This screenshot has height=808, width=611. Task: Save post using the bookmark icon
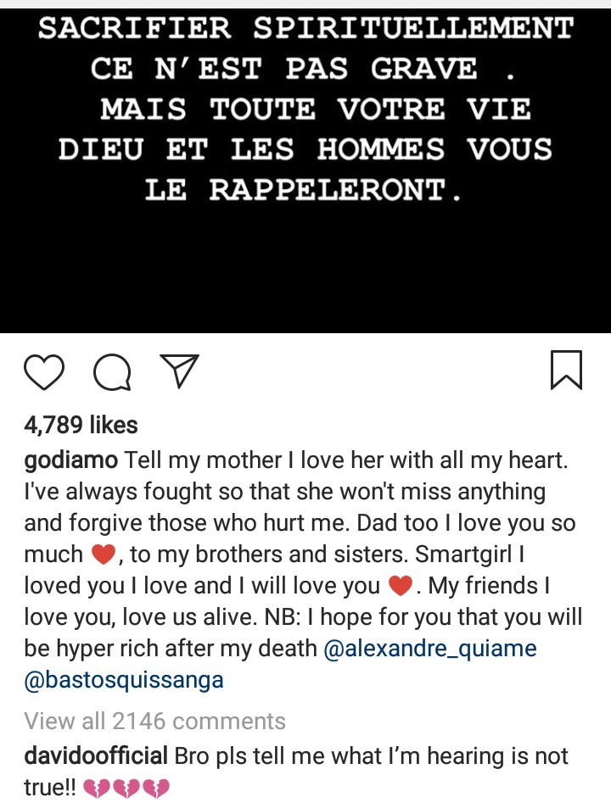[x=566, y=371]
